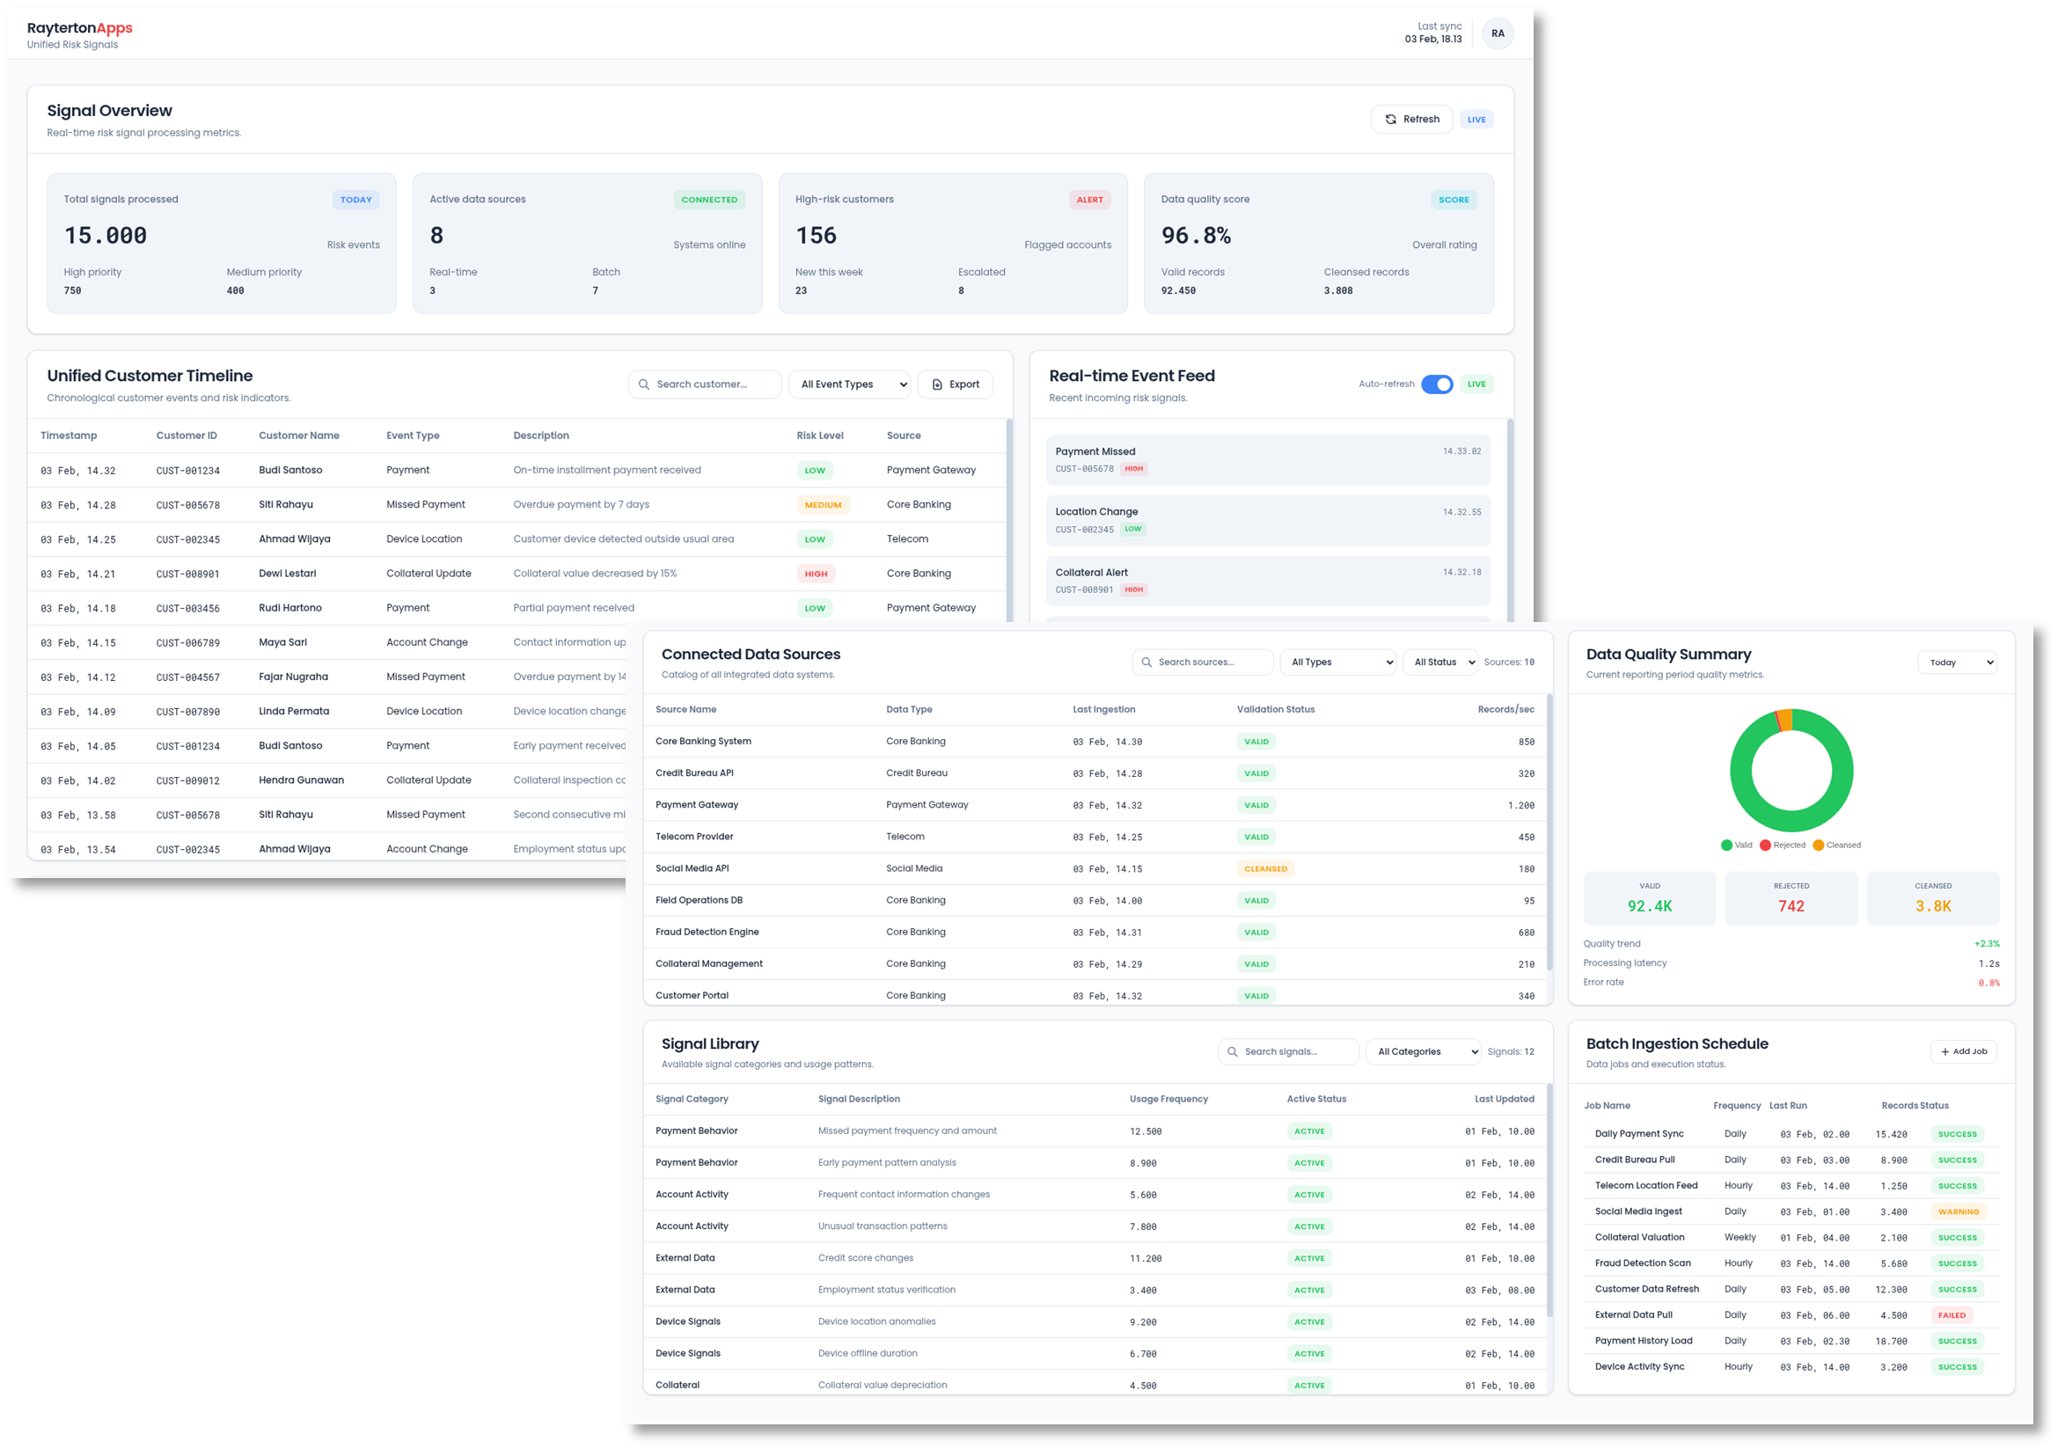This screenshot has width=2058, height=1449.
Task: Open the All Status dropdown in Connected Data Sources
Action: pos(1439,662)
